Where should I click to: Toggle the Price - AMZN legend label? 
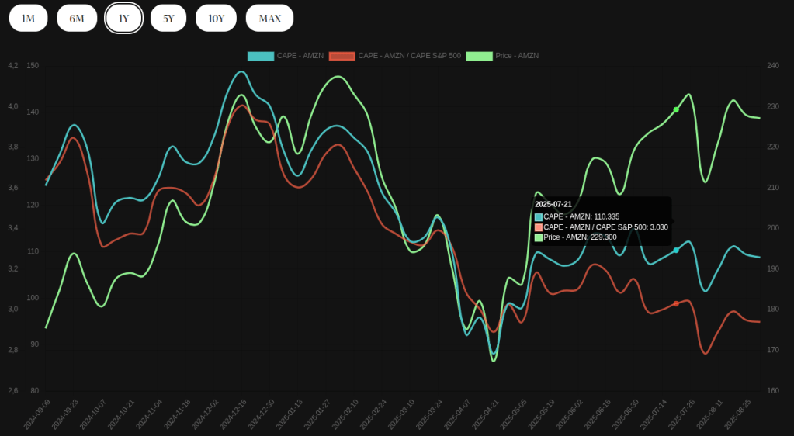(x=517, y=56)
